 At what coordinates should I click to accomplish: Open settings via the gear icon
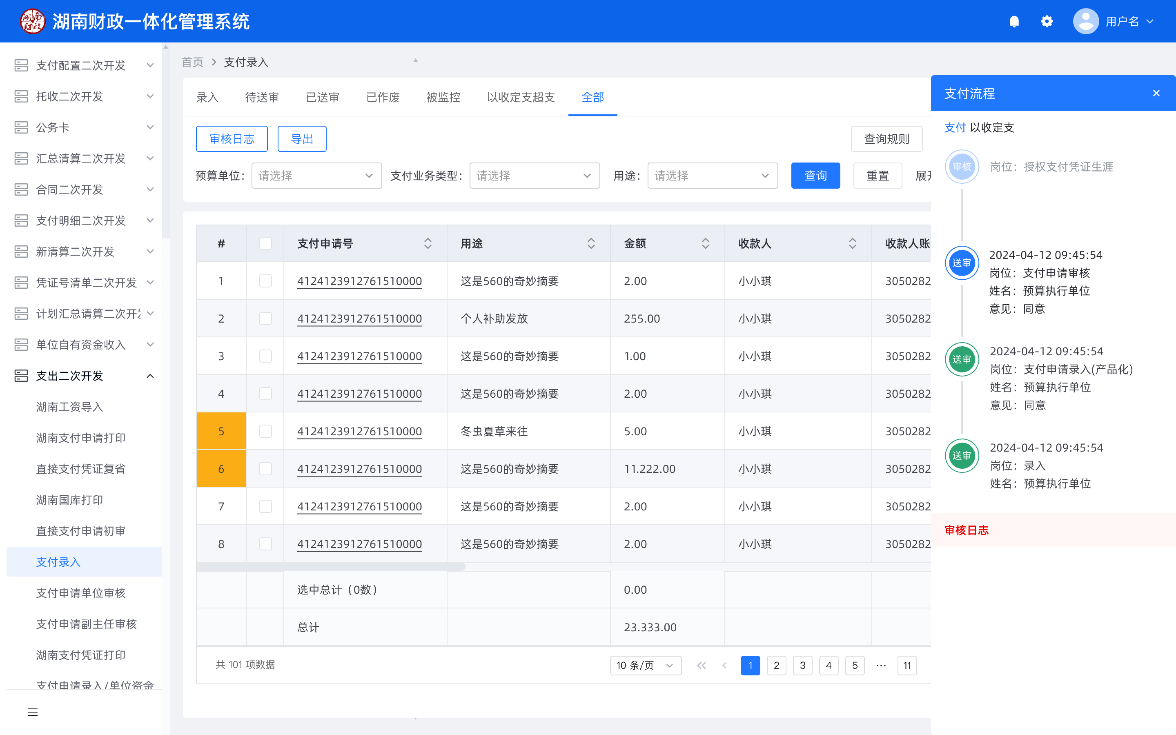click(x=1047, y=21)
